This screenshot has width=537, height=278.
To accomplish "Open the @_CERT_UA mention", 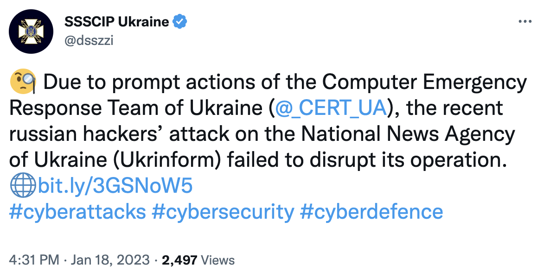I will pyautogui.click(x=331, y=108).
